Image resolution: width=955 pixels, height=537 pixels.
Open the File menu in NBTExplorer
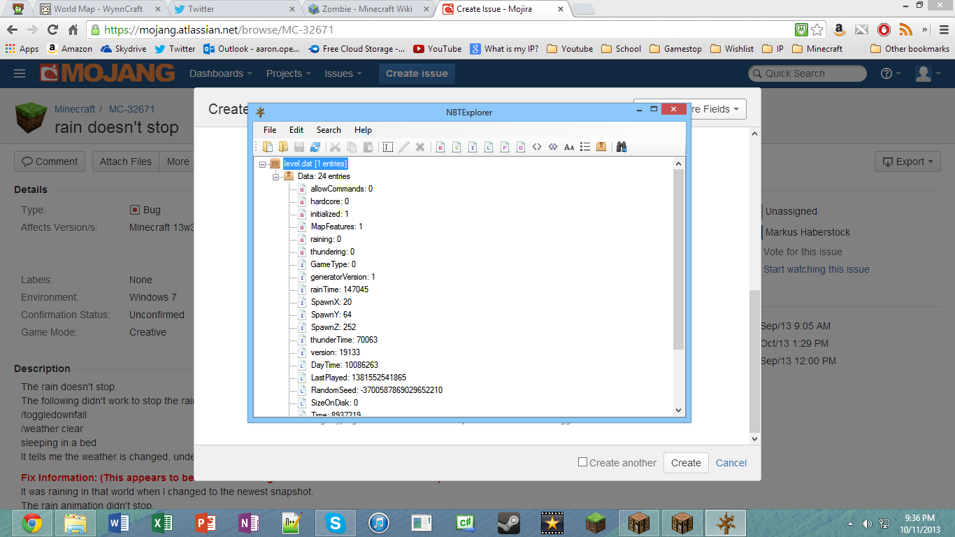[x=270, y=130]
